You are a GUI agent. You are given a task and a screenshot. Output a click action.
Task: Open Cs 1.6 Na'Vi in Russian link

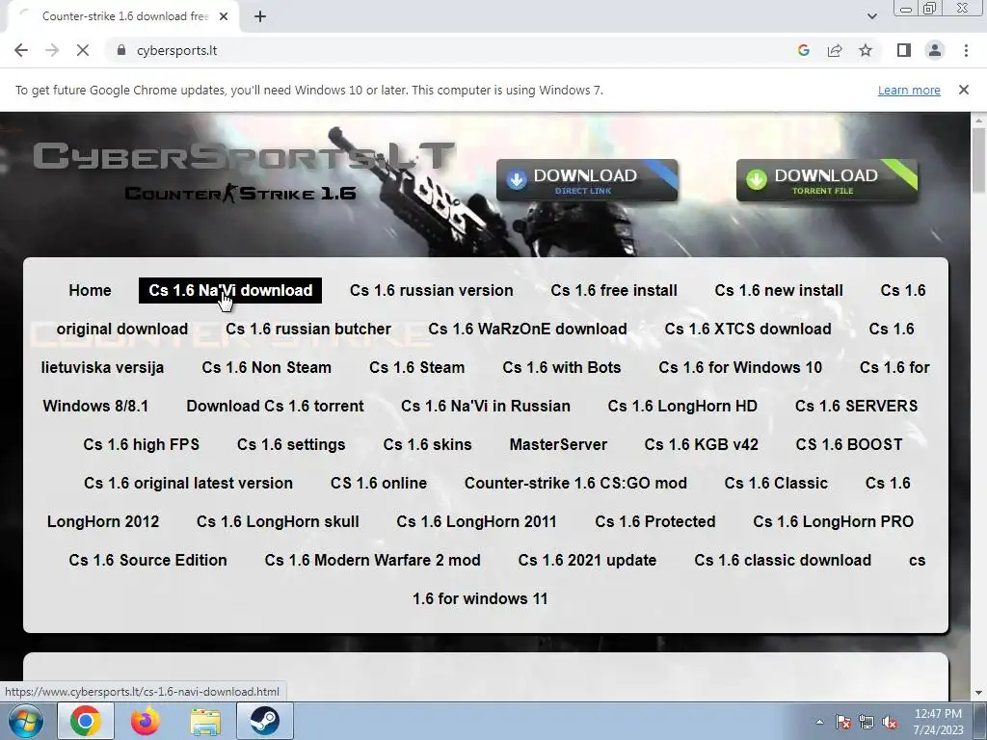(x=486, y=406)
